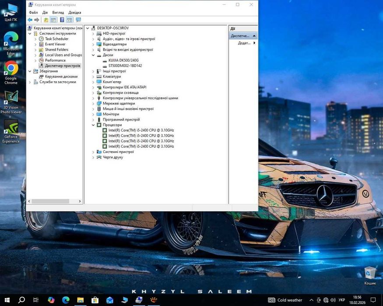Select the root Керування комп'ютером node
Viewport: 383px width, 306px height.
[x=58, y=28]
